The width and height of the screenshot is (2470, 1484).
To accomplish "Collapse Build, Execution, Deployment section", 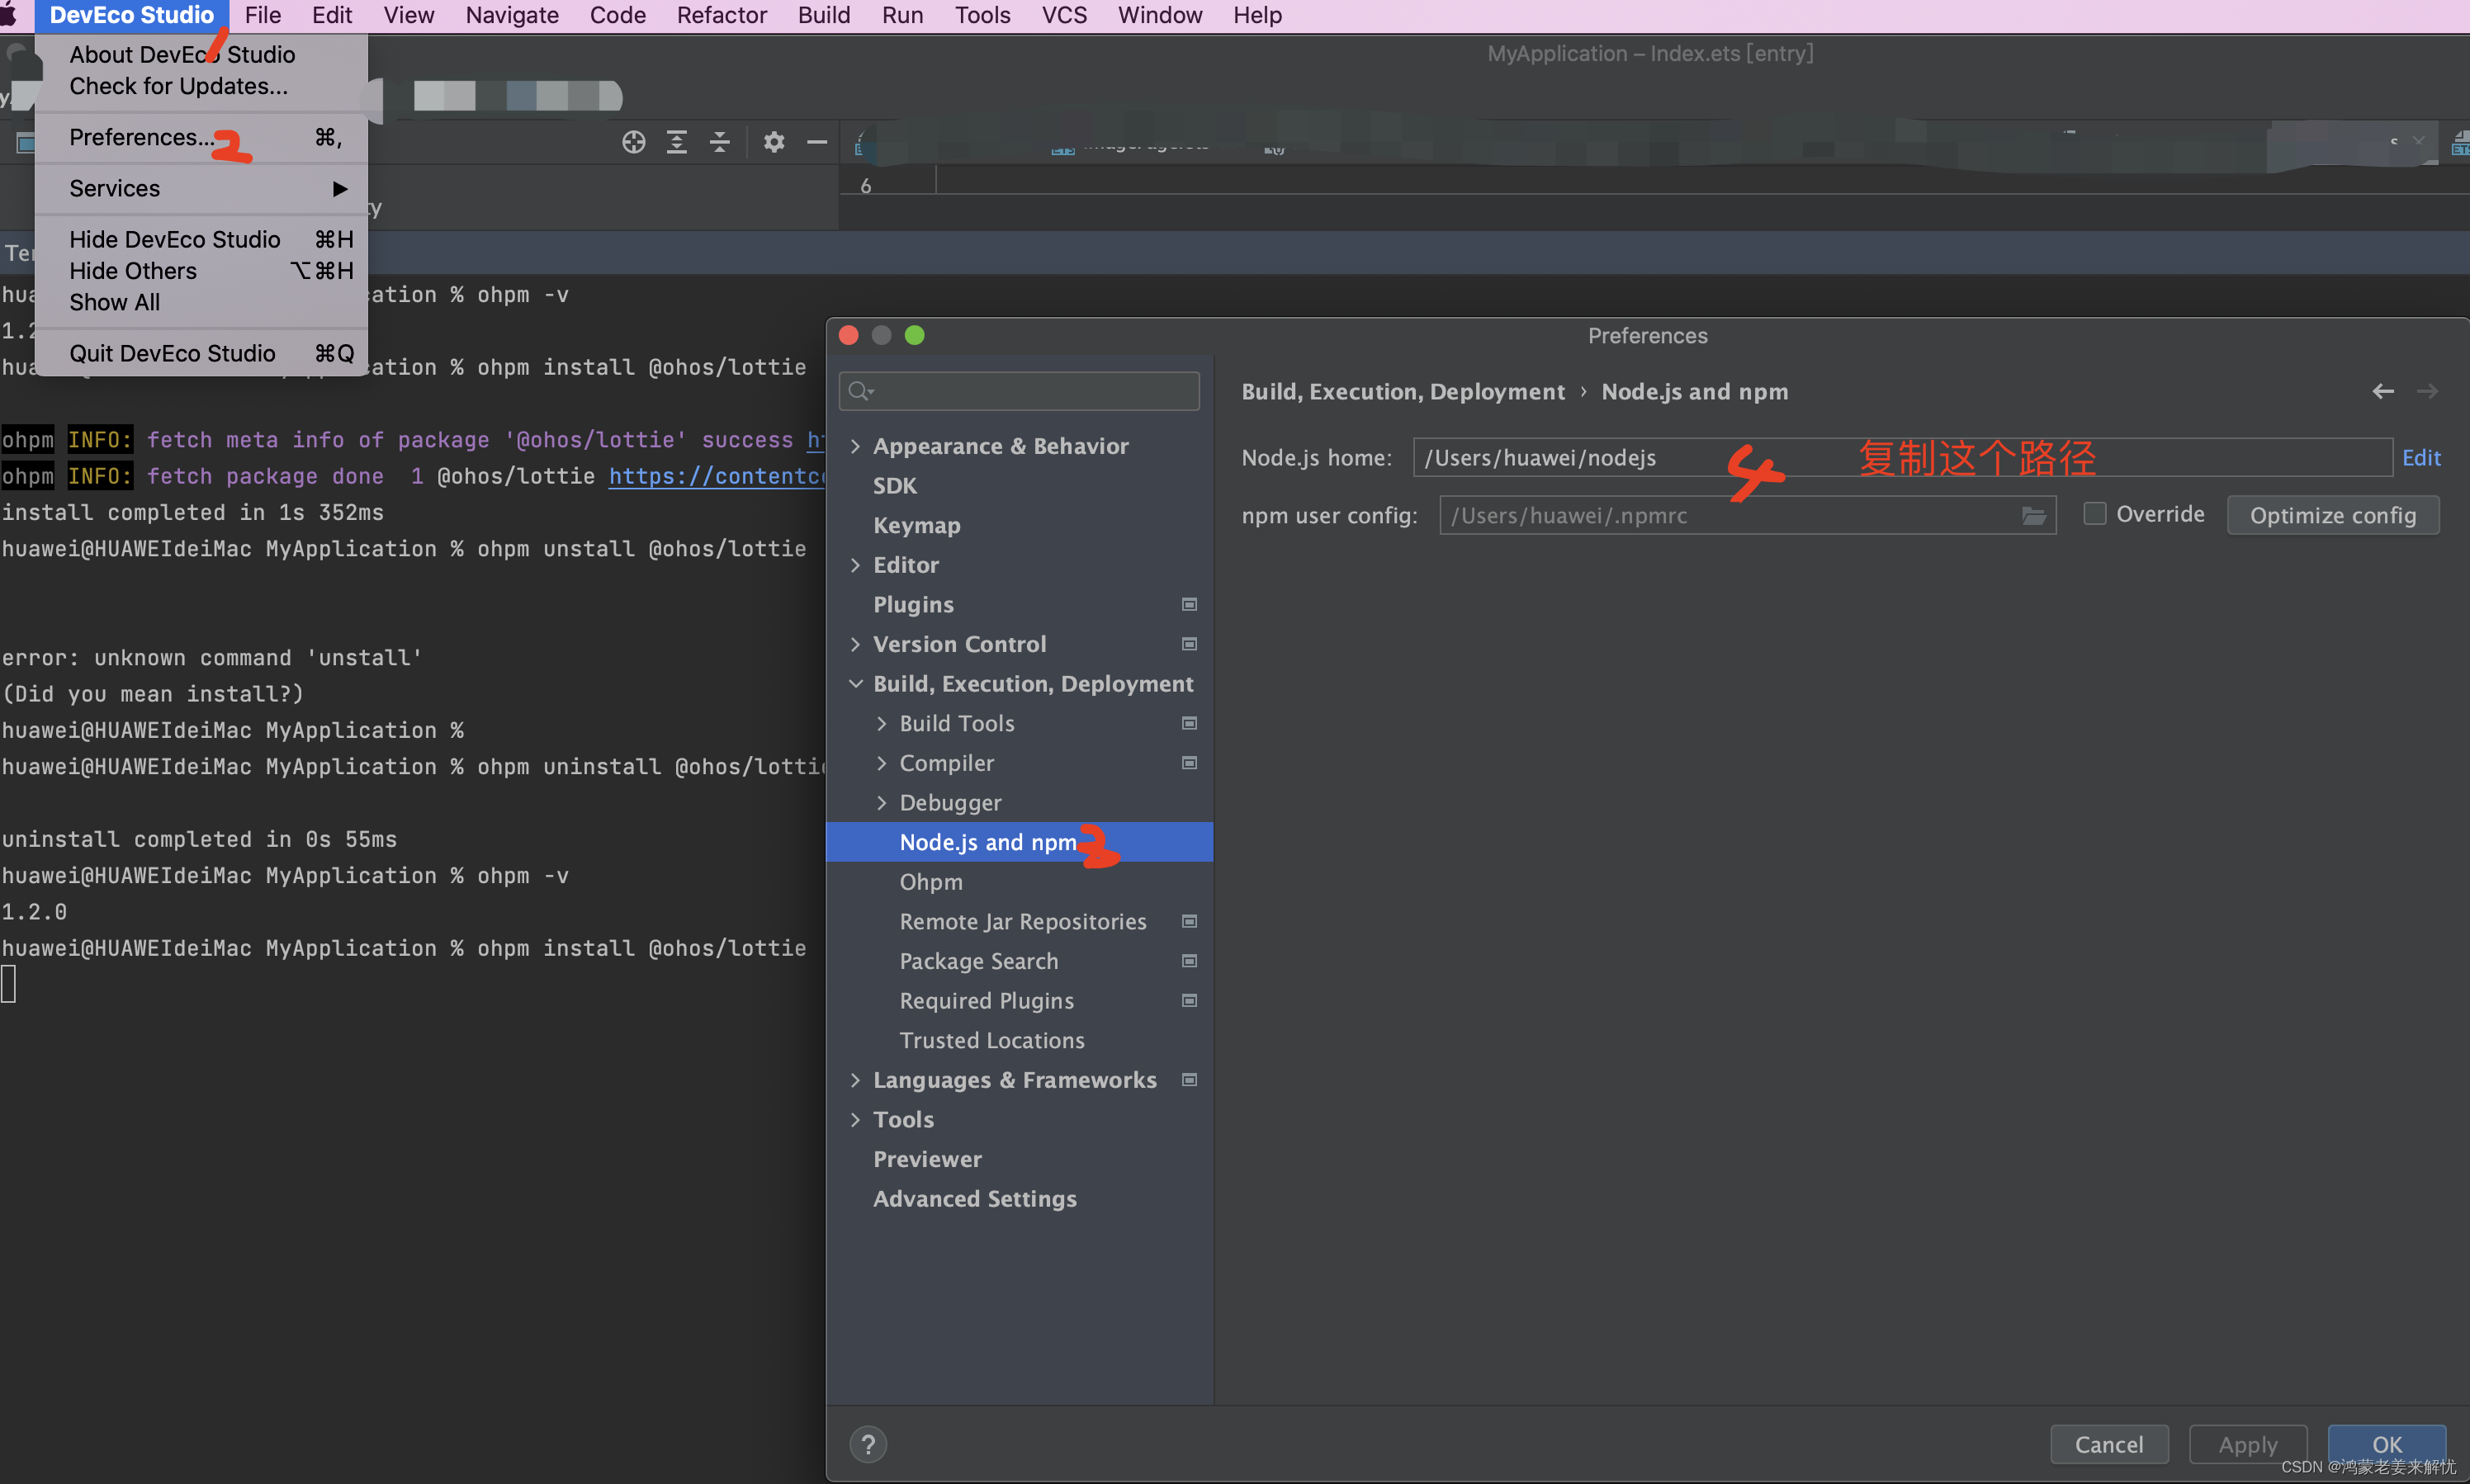I will (x=855, y=684).
